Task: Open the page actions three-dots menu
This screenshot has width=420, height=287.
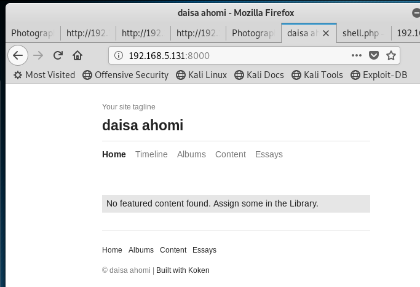Action: (x=357, y=55)
